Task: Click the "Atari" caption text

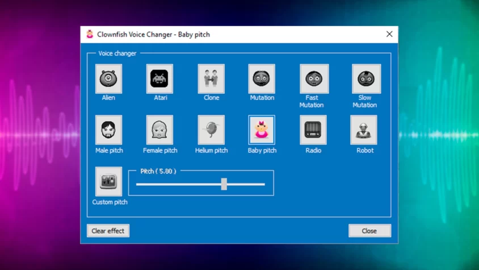Action: pyautogui.click(x=161, y=98)
